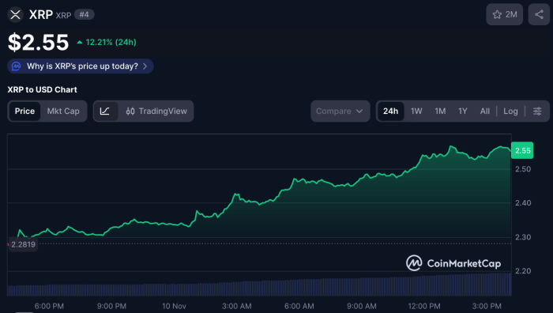The image size is (553, 313).
Task: Click the 3:00 AM time axis label
Action: [x=237, y=306]
